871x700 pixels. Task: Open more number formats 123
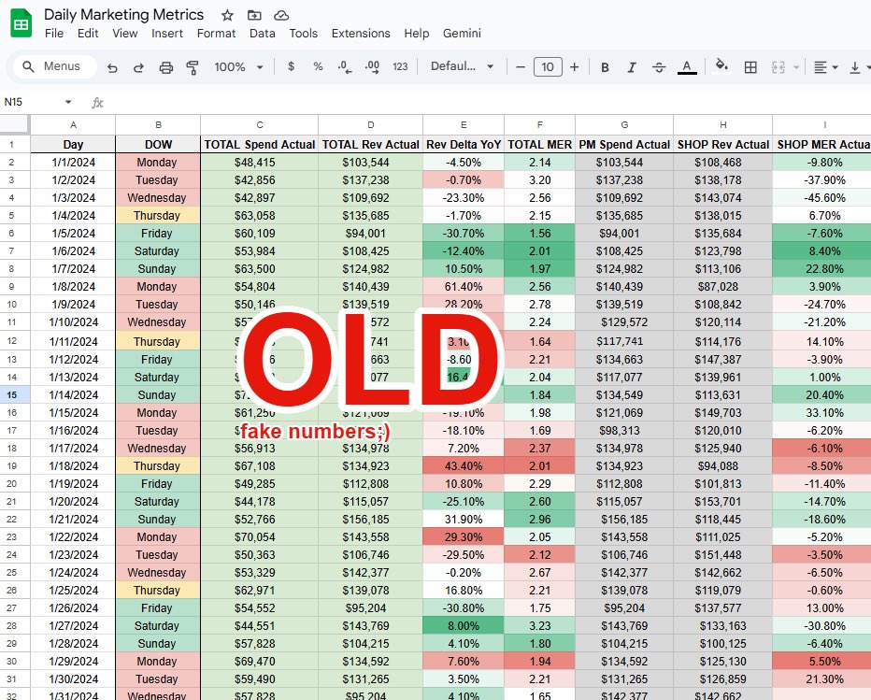(400, 66)
